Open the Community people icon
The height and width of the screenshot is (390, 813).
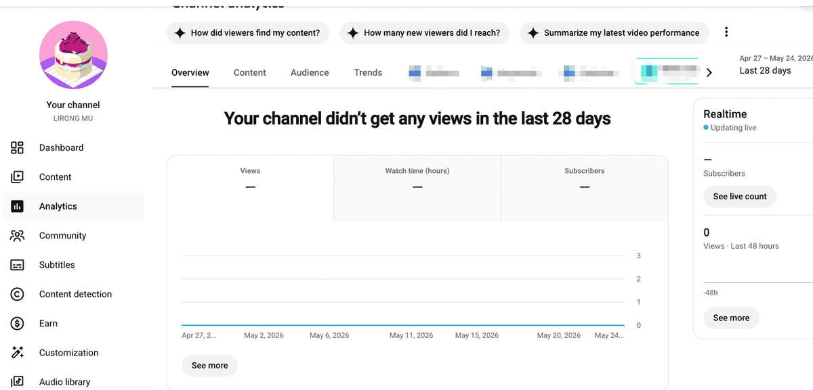click(x=18, y=236)
